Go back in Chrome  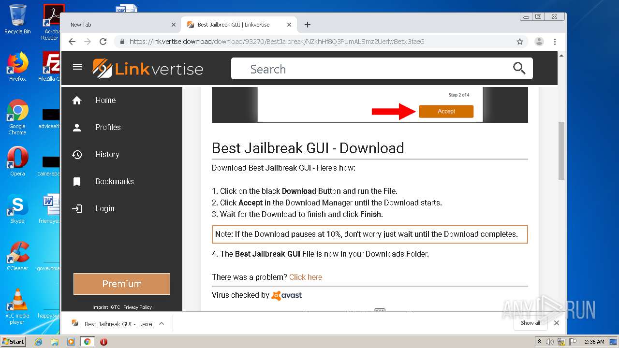coord(72,42)
